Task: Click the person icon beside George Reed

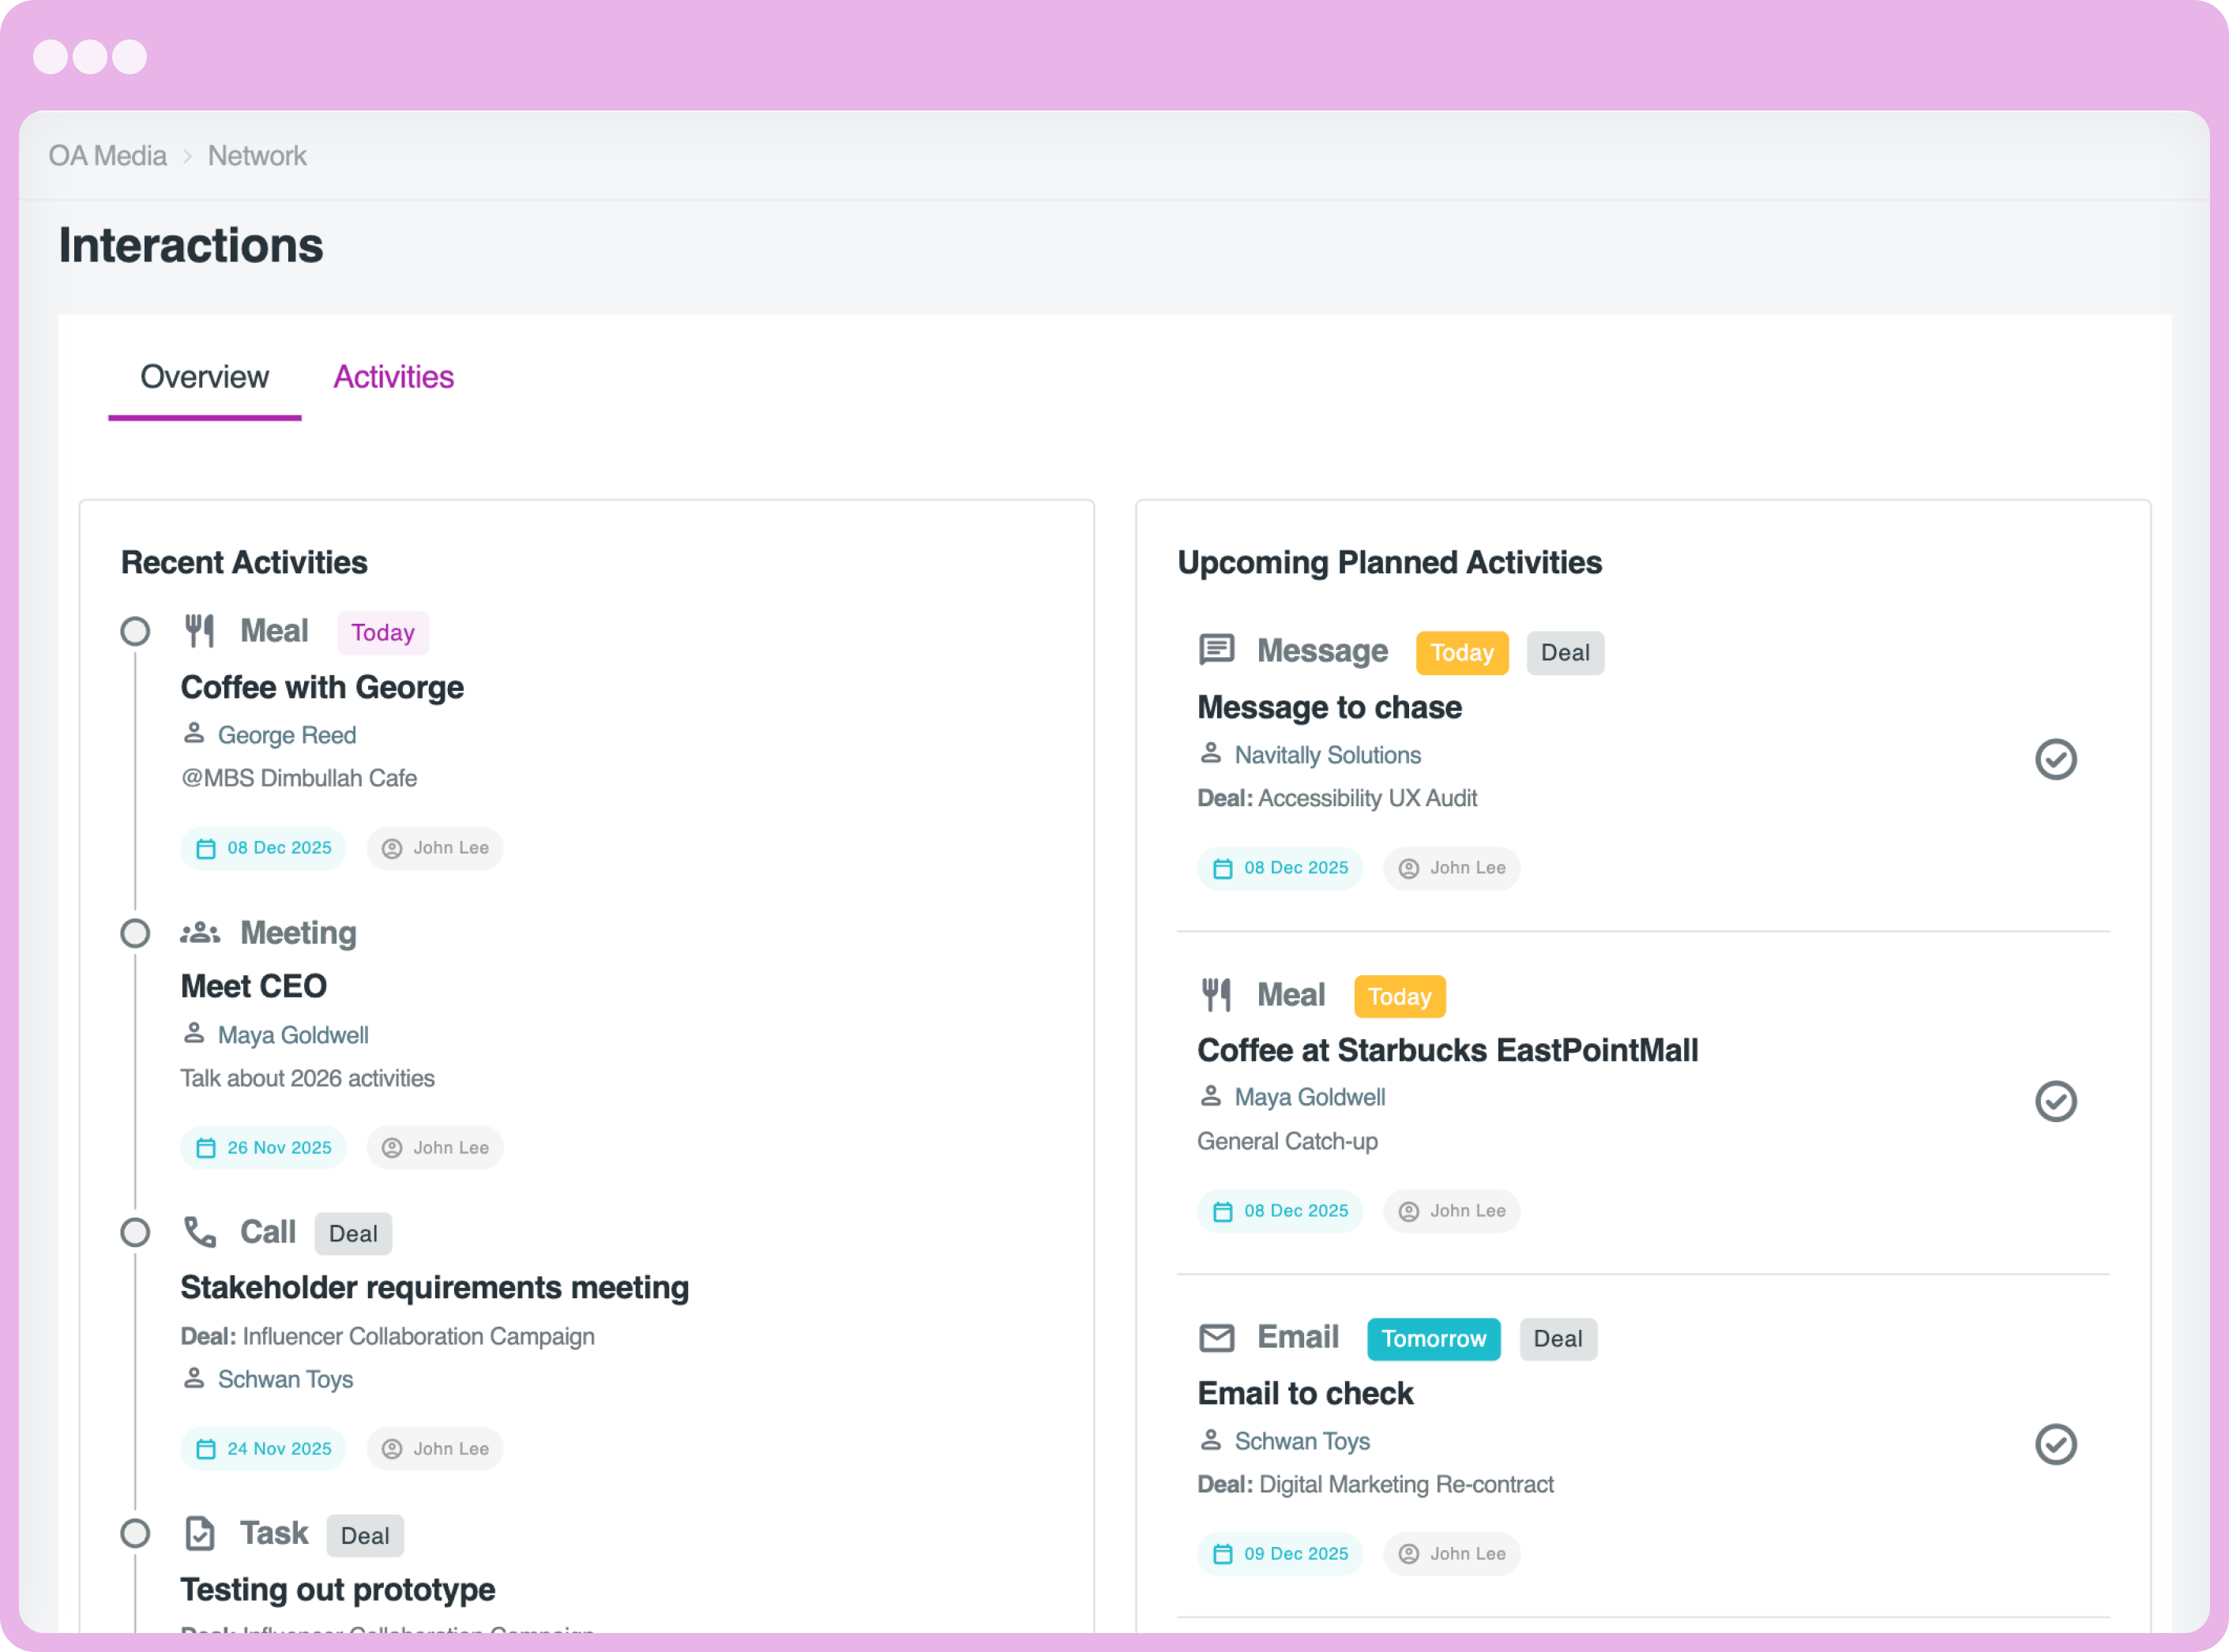Action: 194,734
